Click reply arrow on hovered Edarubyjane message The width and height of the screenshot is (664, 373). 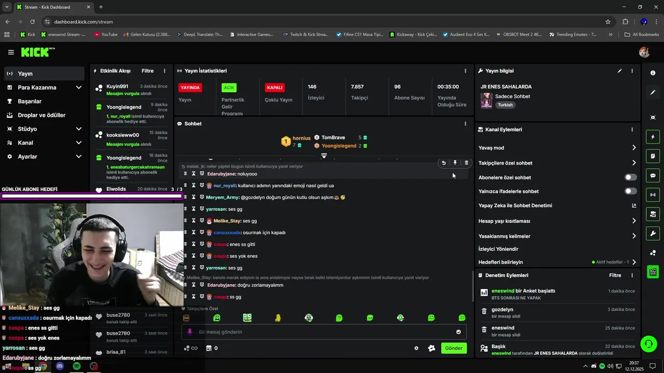coord(444,163)
